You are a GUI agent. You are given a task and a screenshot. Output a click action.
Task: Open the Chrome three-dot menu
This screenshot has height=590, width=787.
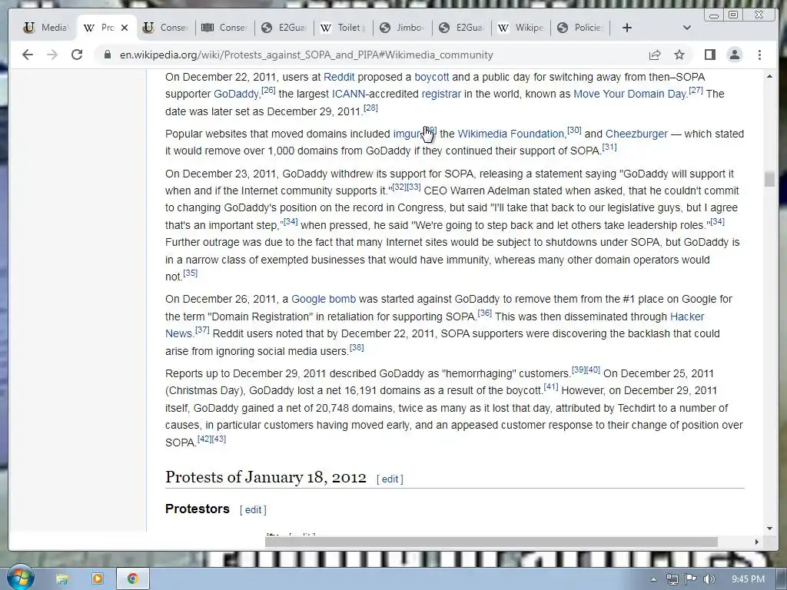(x=759, y=55)
